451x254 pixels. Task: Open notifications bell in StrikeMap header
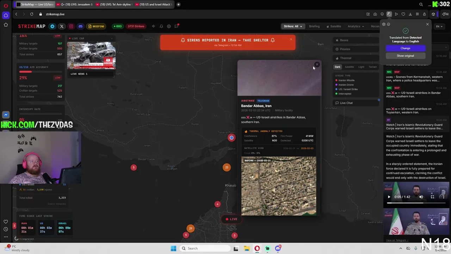[x=161, y=26]
